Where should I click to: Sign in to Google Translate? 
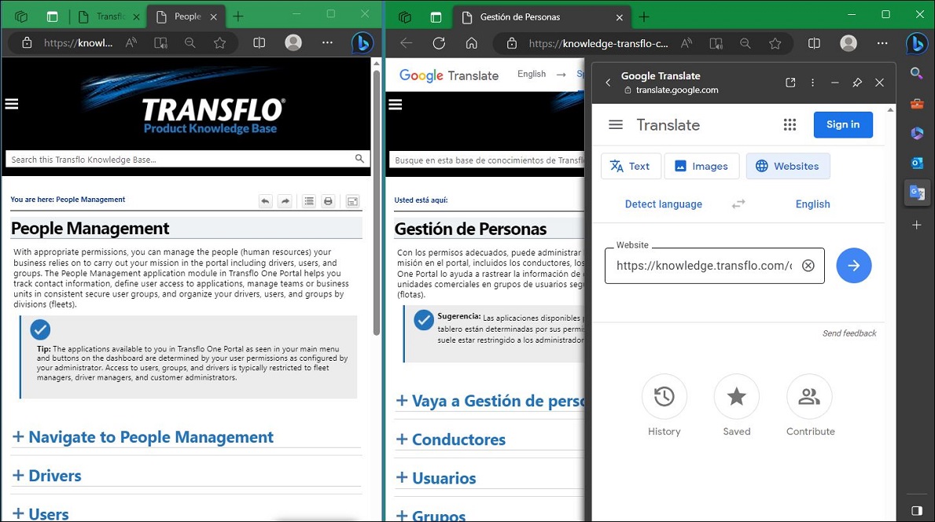click(842, 124)
